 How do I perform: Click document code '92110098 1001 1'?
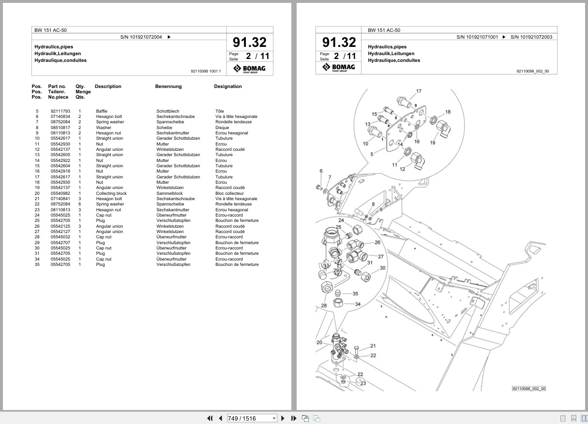pyautogui.click(x=206, y=72)
